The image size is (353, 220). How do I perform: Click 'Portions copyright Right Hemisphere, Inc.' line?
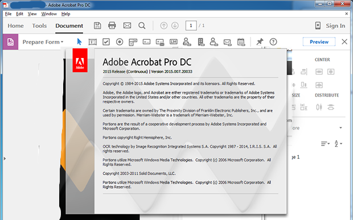coord(137,138)
